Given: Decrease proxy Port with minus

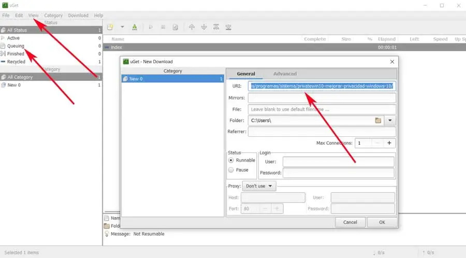Looking at the screenshot, I should click(265, 209).
